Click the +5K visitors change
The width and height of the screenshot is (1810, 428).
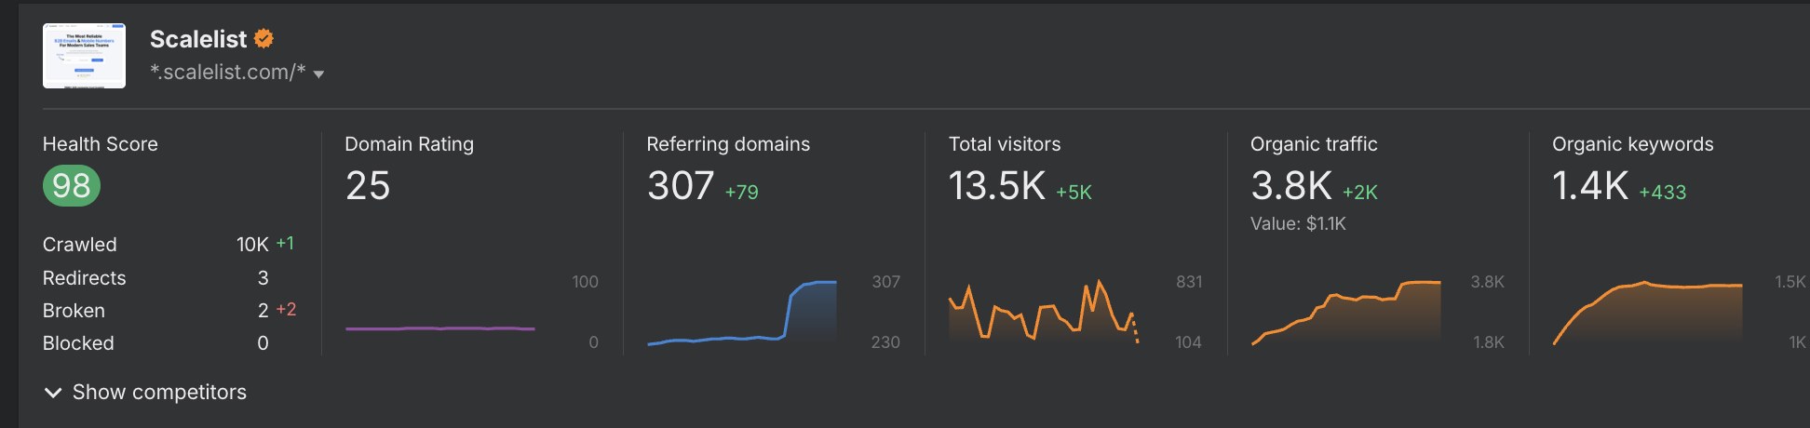click(1074, 193)
